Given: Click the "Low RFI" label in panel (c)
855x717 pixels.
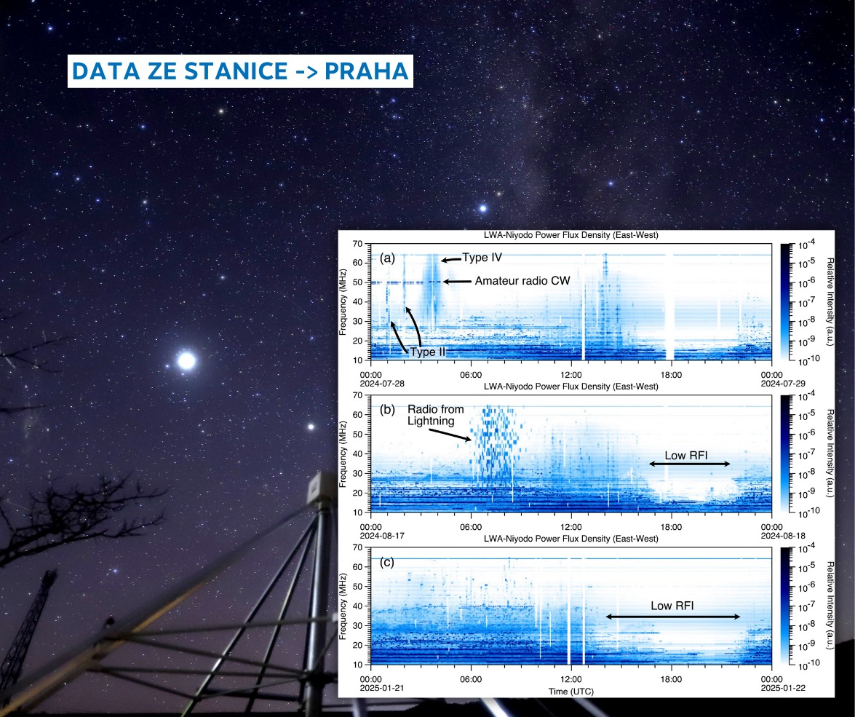Looking at the screenshot, I should (672, 605).
